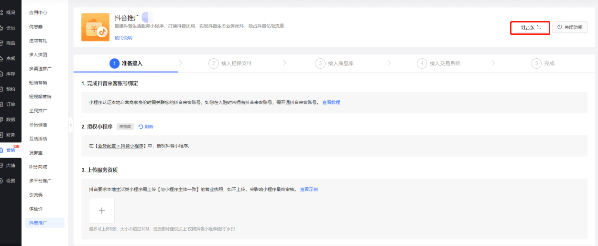
Task: Select 财务 in the dark sidebar
Action: [10, 135]
